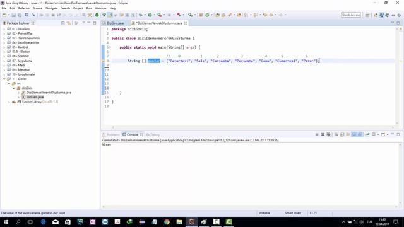Screen dimensions: 404x227
Task: Open File Explorer from the taskbar
Action: click(179, 222)
